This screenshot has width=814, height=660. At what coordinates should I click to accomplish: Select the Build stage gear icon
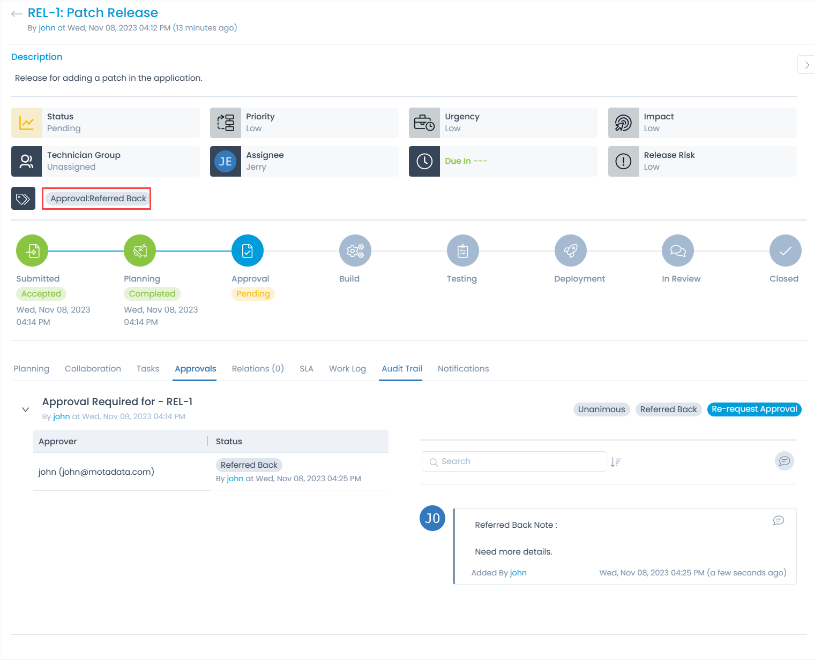click(355, 251)
